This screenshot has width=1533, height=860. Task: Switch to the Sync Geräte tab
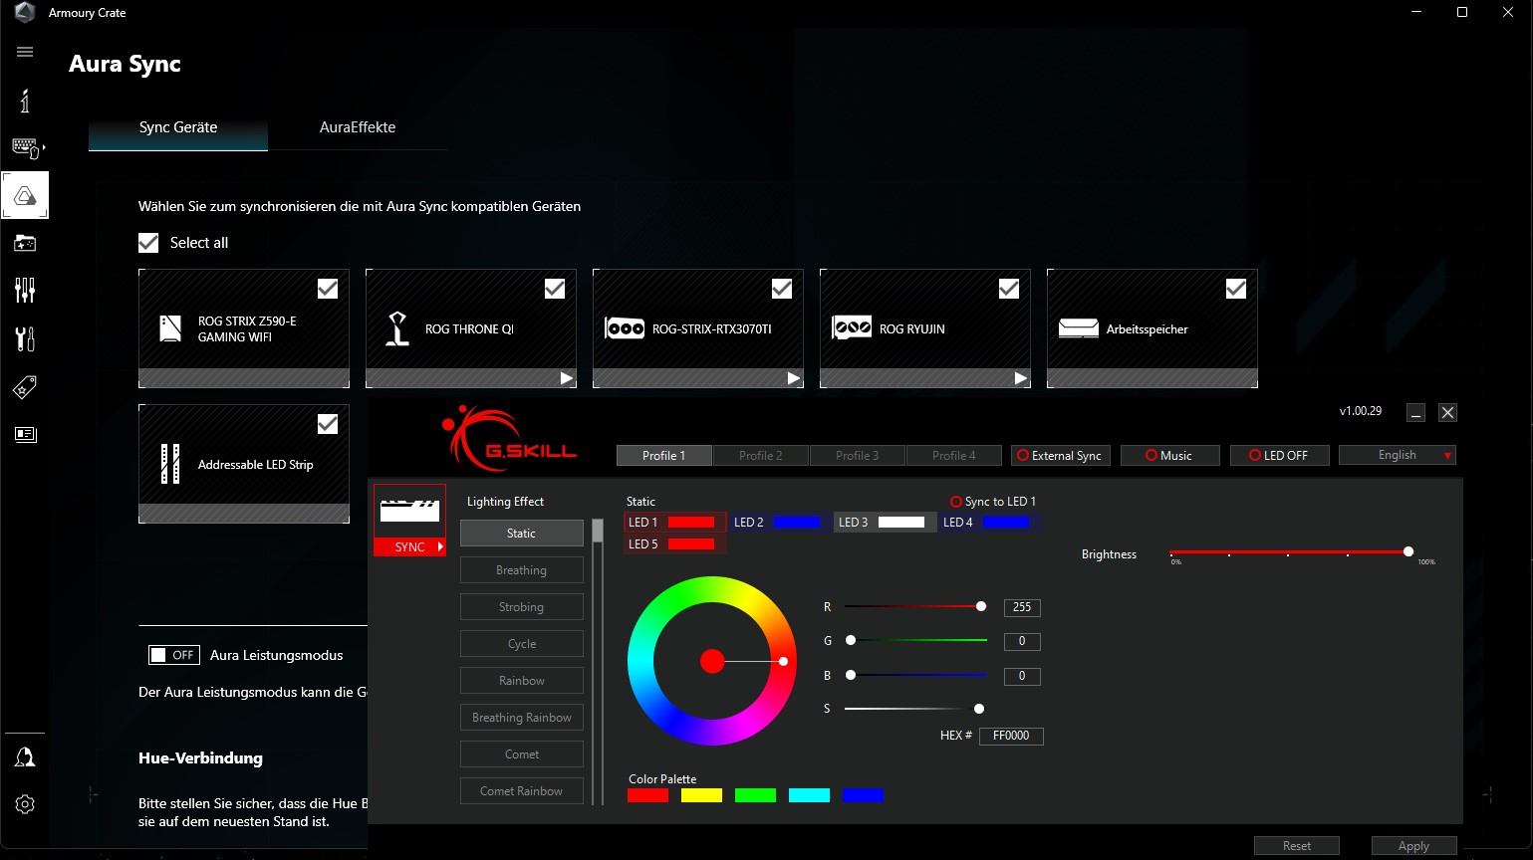click(178, 127)
